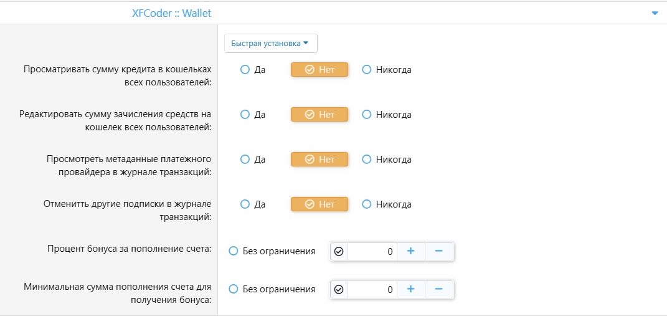Image resolution: width=667 pixels, height=316 pixels.
Task: Increase minimum deposit amount with plus icon
Action: coord(411,289)
